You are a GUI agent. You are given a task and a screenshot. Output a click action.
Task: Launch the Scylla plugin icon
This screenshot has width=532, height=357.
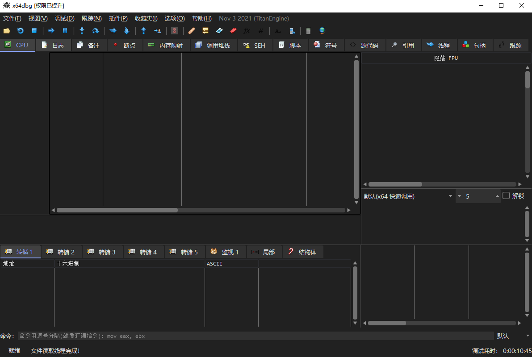tap(174, 31)
